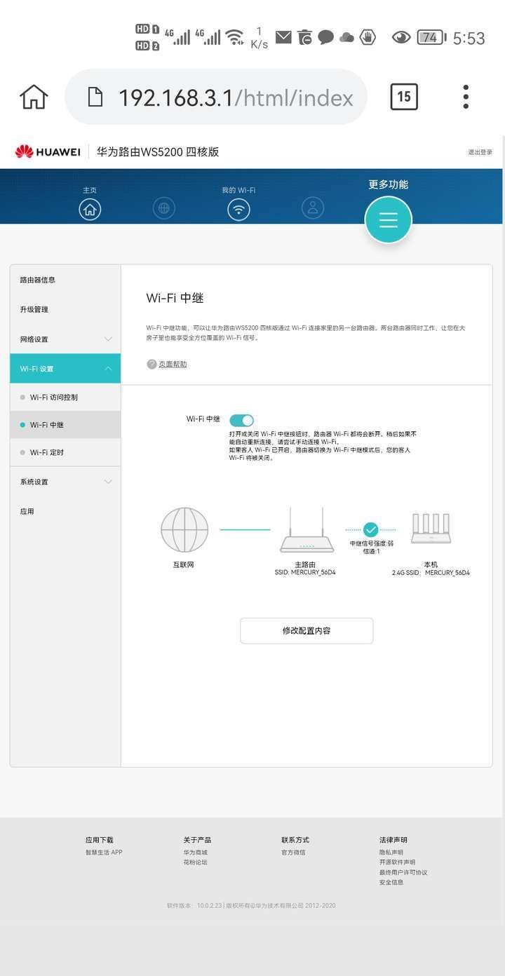Tap the mail notification status icon
505x976 pixels.
[283, 37]
